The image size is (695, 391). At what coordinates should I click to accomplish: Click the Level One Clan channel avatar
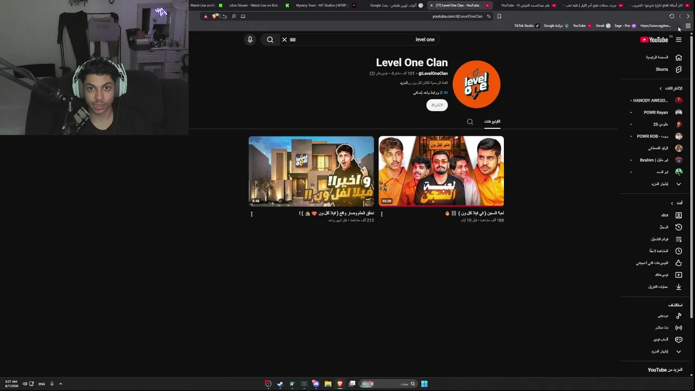point(476,84)
